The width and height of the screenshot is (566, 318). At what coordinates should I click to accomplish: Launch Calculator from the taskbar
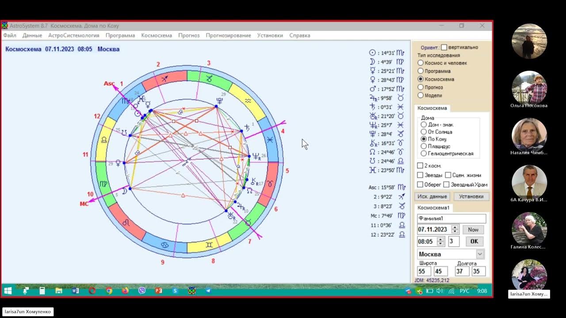point(42,291)
